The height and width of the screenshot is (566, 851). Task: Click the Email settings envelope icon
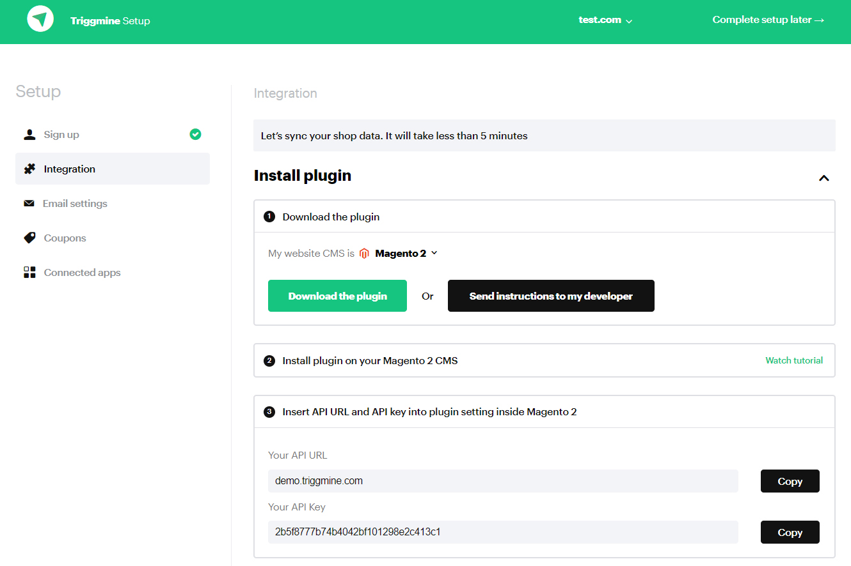29,203
